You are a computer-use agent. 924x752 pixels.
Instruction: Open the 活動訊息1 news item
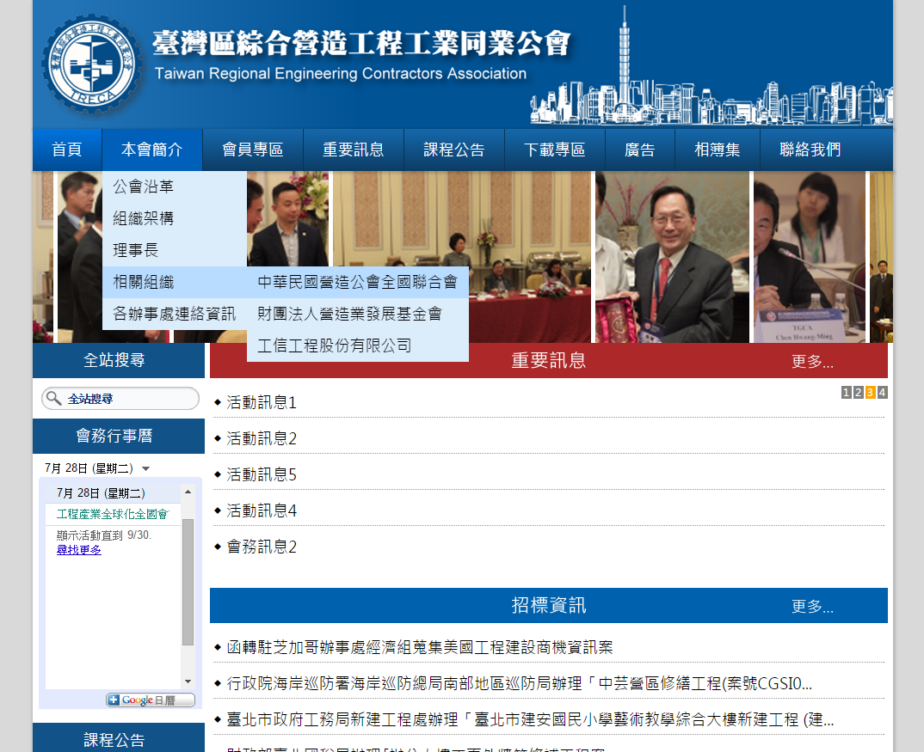[262, 402]
